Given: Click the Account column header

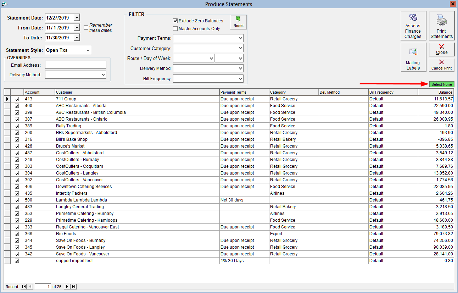Looking at the screenshot, I should coord(39,92).
